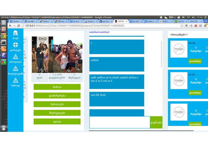The width and height of the screenshot is (208, 147).
Task: Switch to the 'javascrip' tab
Action: (x=91, y=21)
